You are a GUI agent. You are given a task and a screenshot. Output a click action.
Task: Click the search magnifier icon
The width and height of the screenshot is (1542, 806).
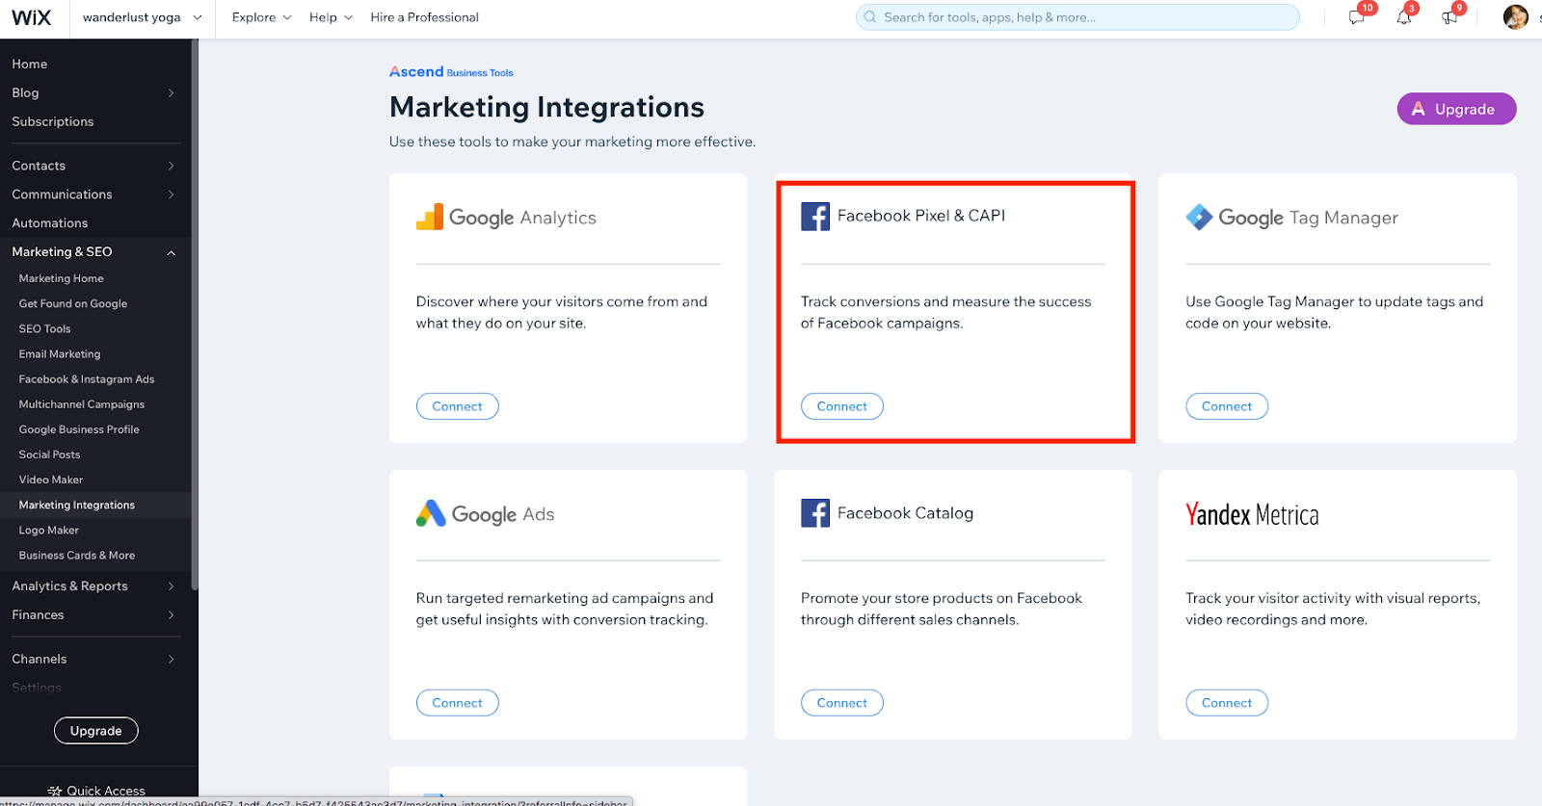click(x=870, y=17)
